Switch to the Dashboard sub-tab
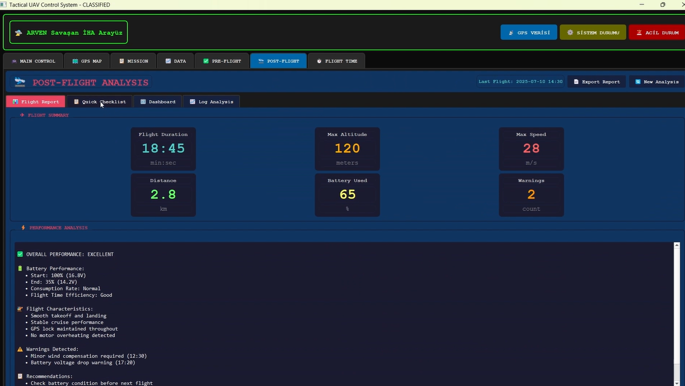 coord(158,102)
